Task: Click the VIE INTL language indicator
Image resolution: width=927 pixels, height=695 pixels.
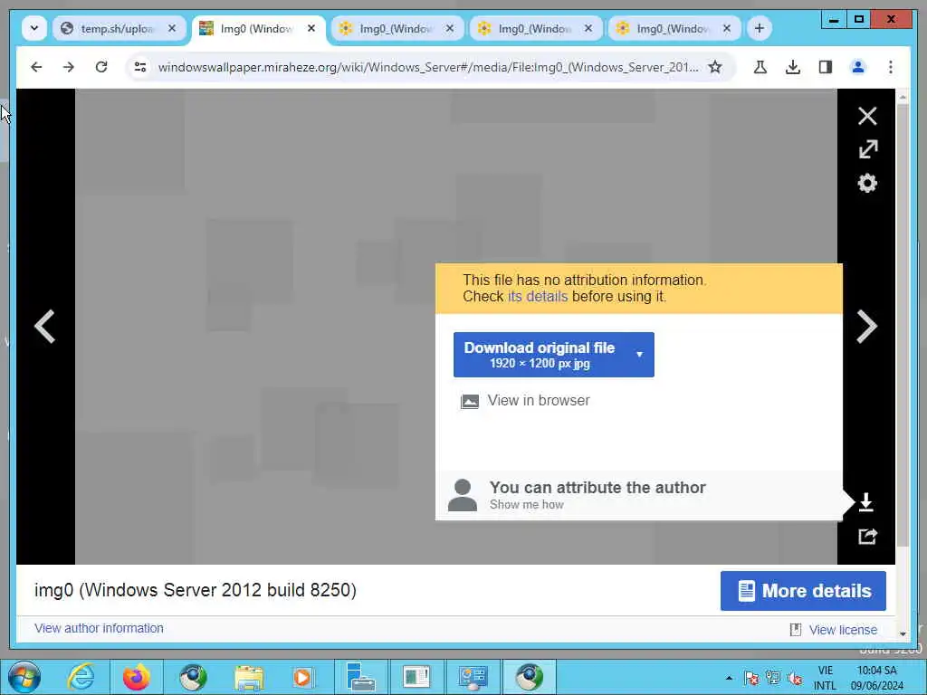Action: pos(825,678)
